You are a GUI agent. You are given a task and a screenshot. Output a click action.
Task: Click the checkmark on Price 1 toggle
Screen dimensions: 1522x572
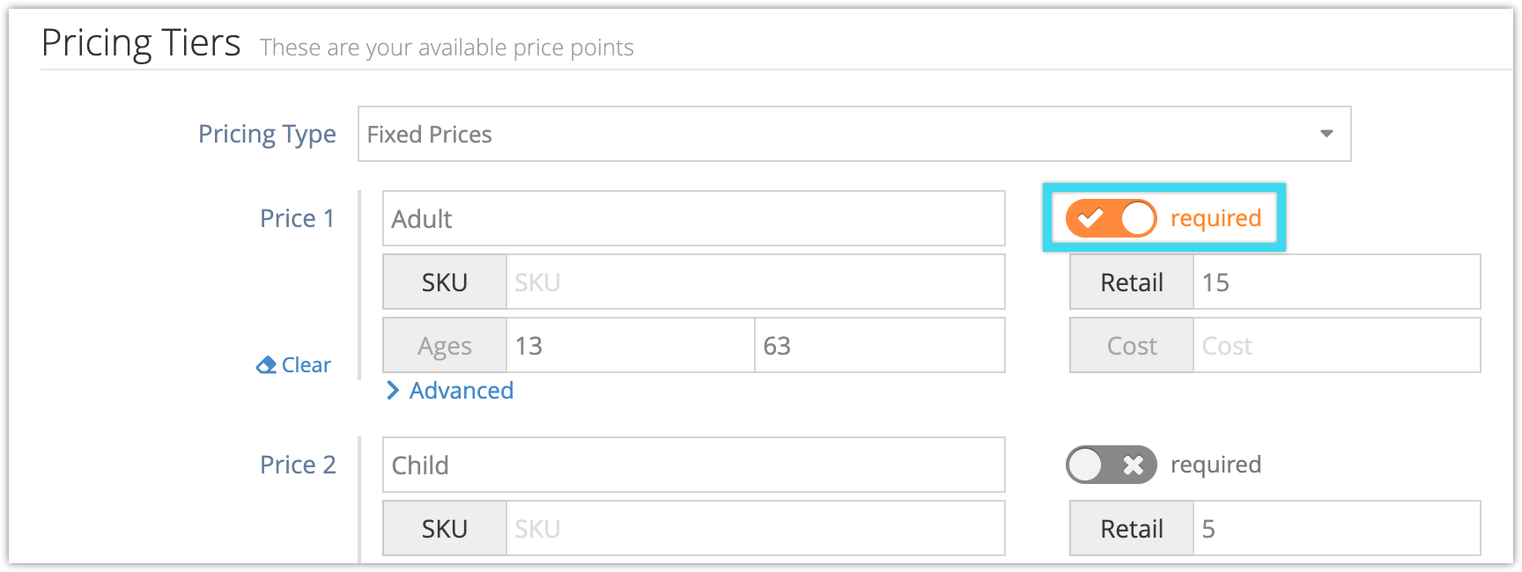click(1090, 218)
